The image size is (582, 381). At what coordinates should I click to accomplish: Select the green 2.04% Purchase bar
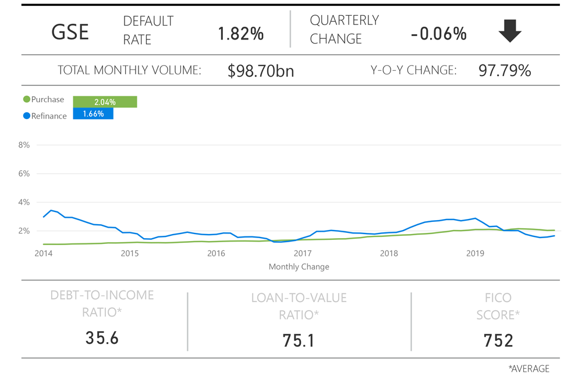(105, 102)
